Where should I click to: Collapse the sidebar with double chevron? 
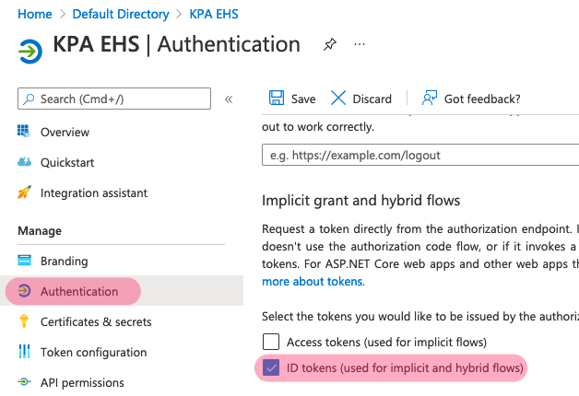pyautogui.click(x=229, y=99)
